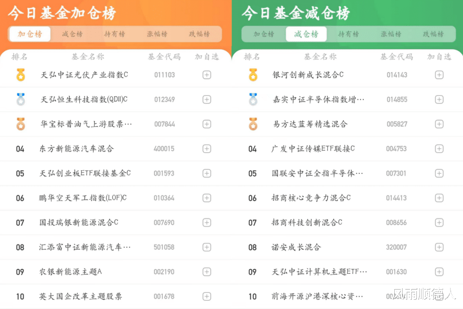Open fund 东方新能源汽车混合
The height and width of the screenshot is (309, 463).
77,149
